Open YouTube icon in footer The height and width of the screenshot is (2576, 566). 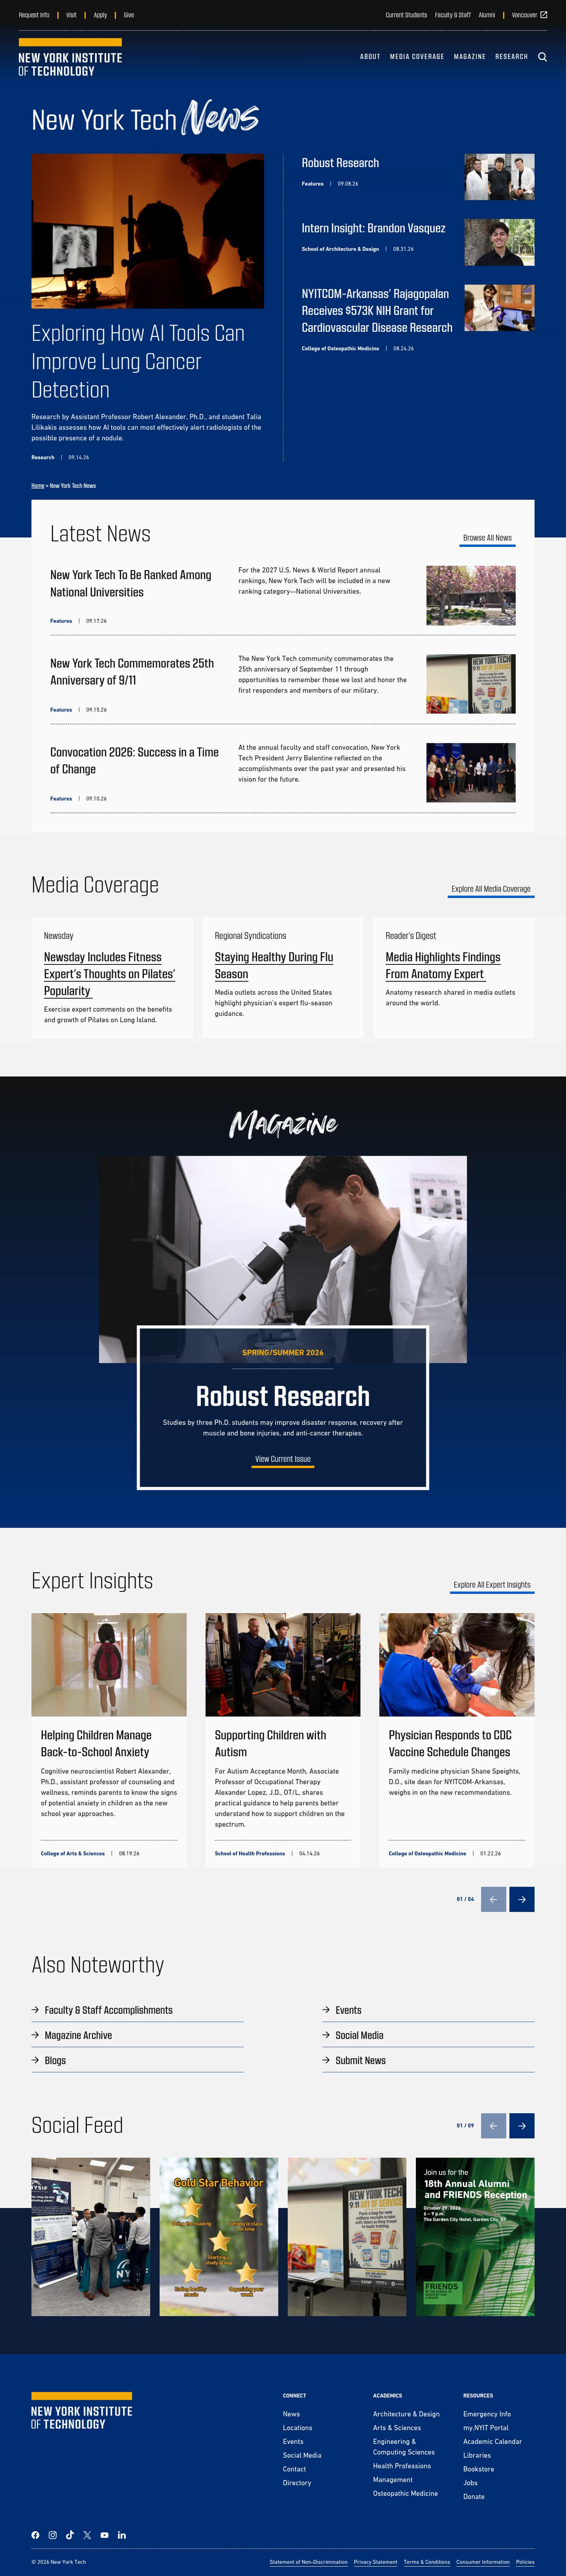[104, 2535]
